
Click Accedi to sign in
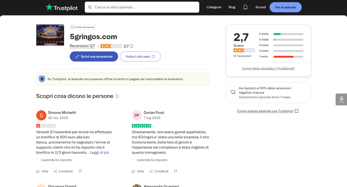[x=260, y=7]
